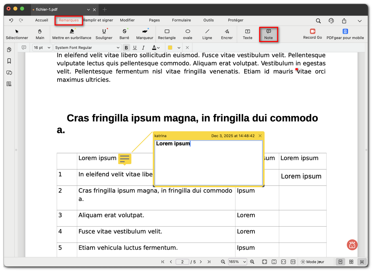The height and width of the screenshot is (271, 372).
Task: Click the Mode jour display button
Action: point(312,262)
